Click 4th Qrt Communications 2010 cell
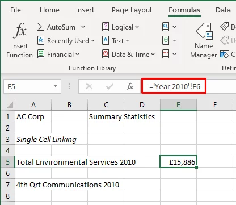 [x=33, y=185]
